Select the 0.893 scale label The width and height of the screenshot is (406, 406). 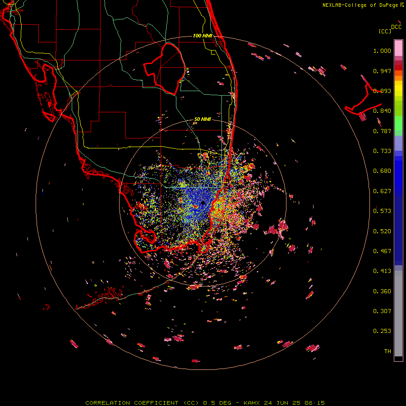pyautogui.click(x=382, y=91)
